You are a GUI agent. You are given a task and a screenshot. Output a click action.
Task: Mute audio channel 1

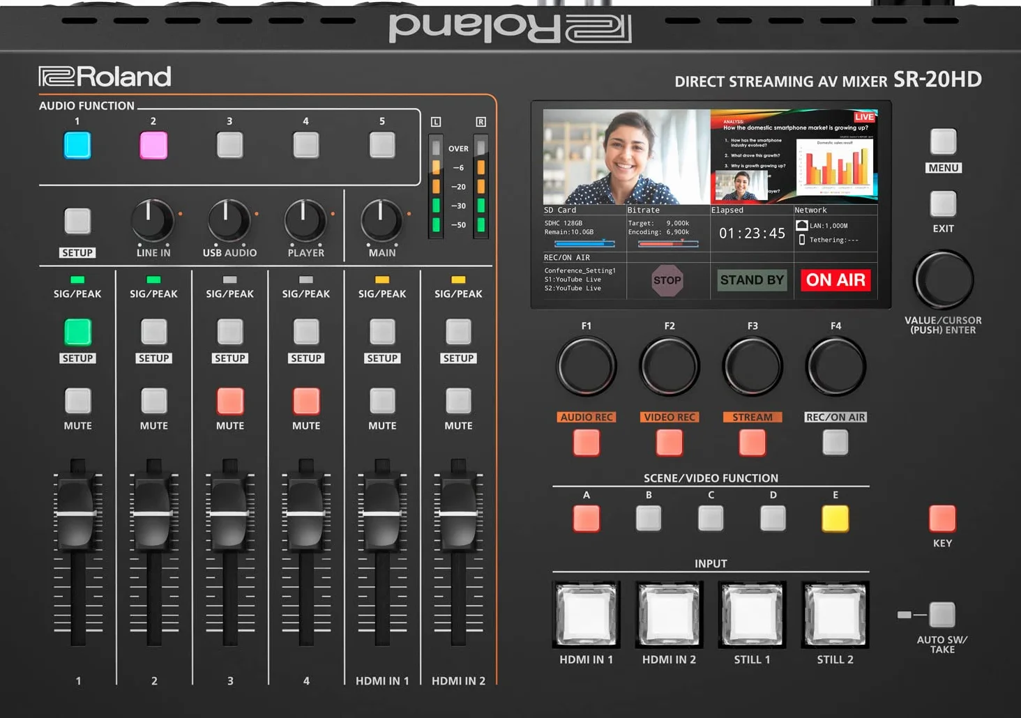pos(77,401)
